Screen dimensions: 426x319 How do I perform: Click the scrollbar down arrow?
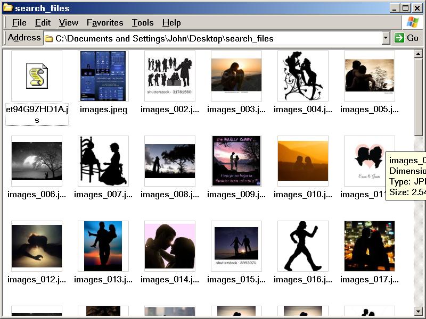click(x=419, y=311)
